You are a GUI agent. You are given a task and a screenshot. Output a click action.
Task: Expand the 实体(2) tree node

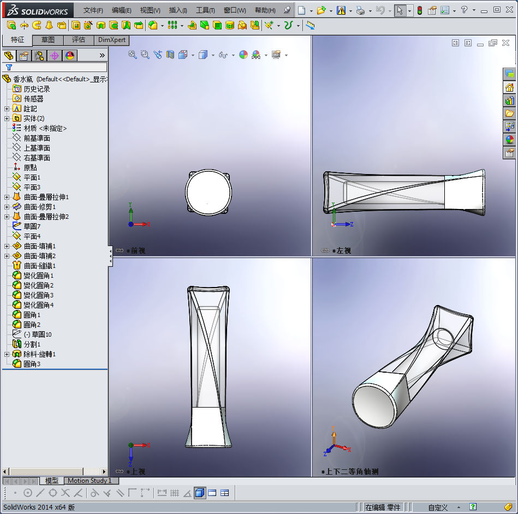point(7,118)
